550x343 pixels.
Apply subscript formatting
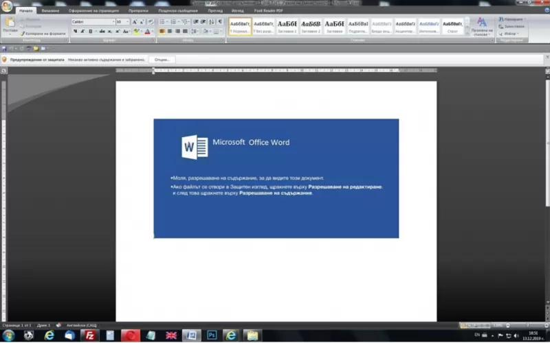pos(110,32)
